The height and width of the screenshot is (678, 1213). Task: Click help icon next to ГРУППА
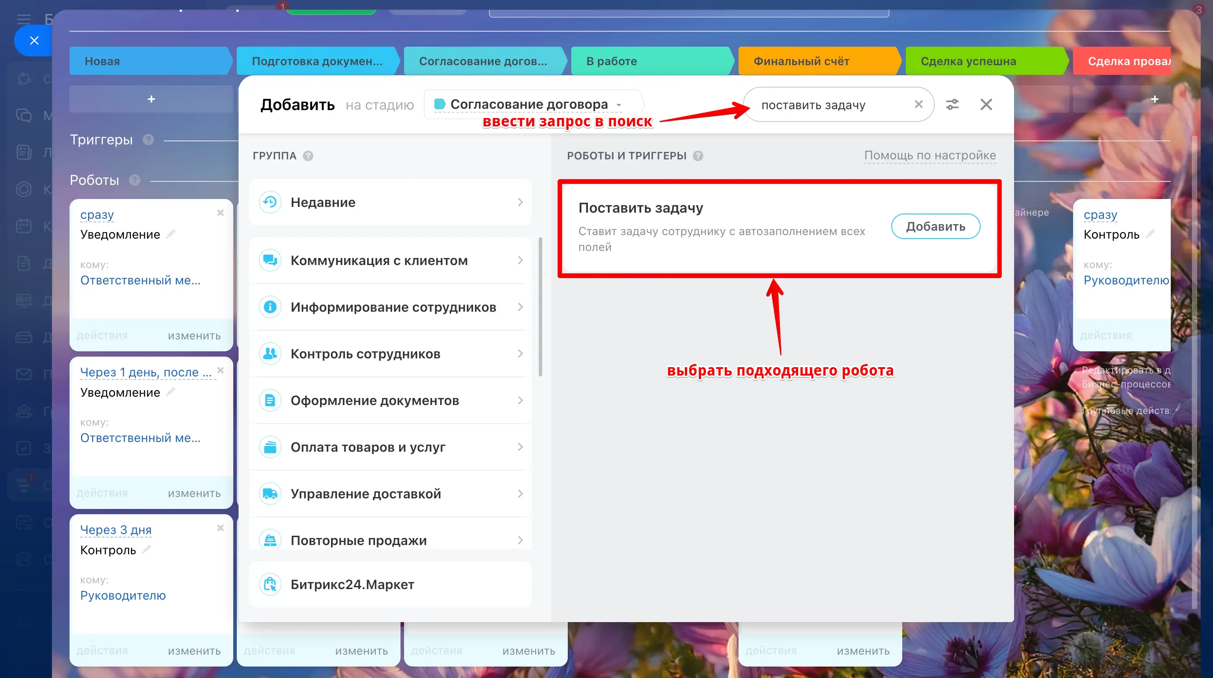coord(308,156)
